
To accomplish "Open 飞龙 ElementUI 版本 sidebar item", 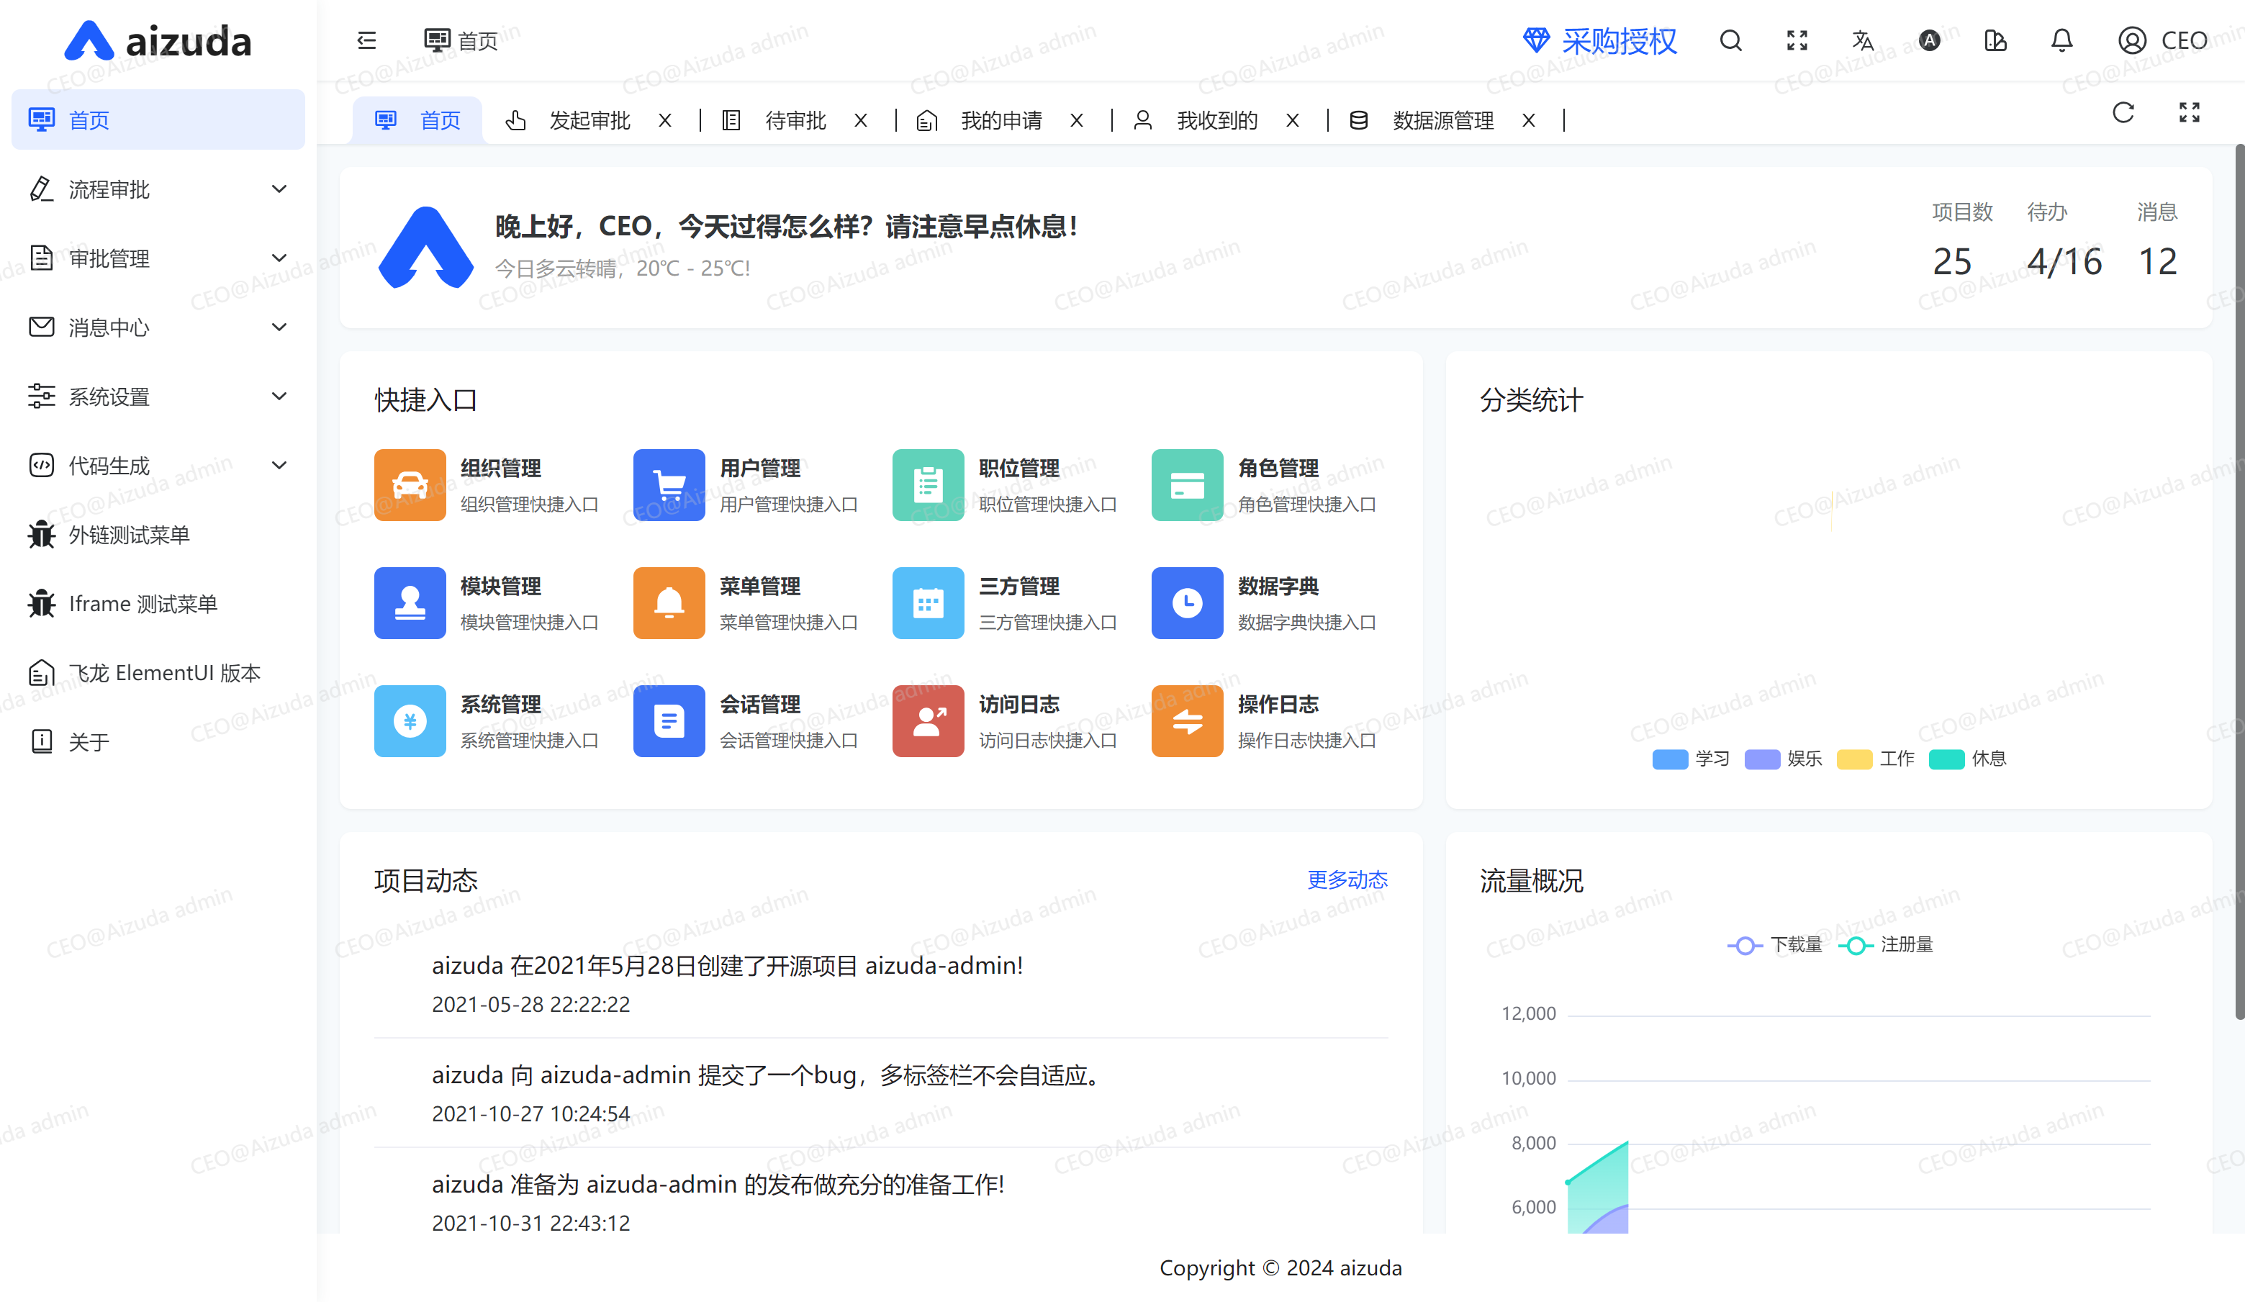I will 158,672.
